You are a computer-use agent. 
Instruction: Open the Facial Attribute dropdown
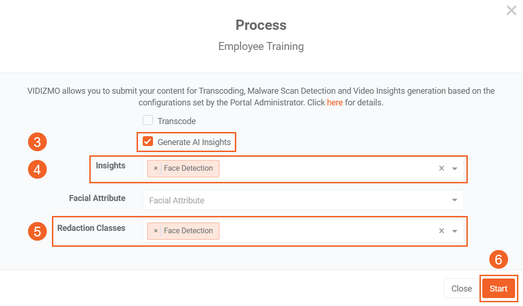click(454, 200)
